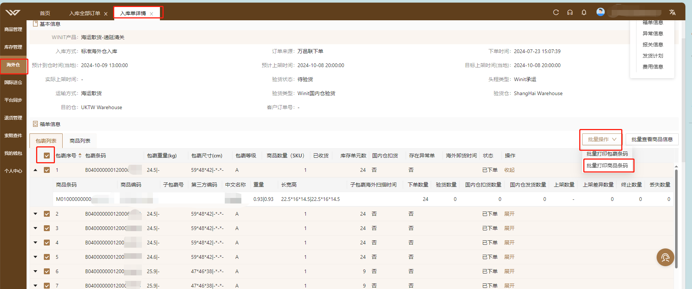The height and width of the screenshot is (289, 692).
Task: Open the 批量操作 dropdown
Action: pos(602,139)
